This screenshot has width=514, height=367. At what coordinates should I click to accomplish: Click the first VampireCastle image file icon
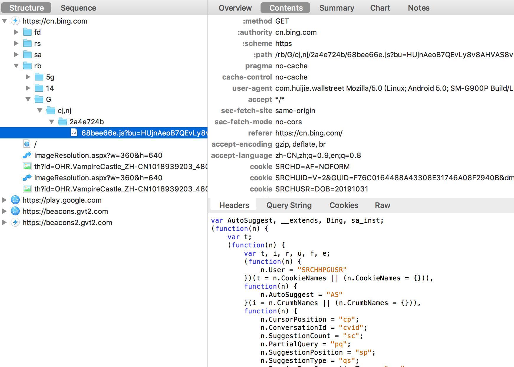click(x=27, y=166)
